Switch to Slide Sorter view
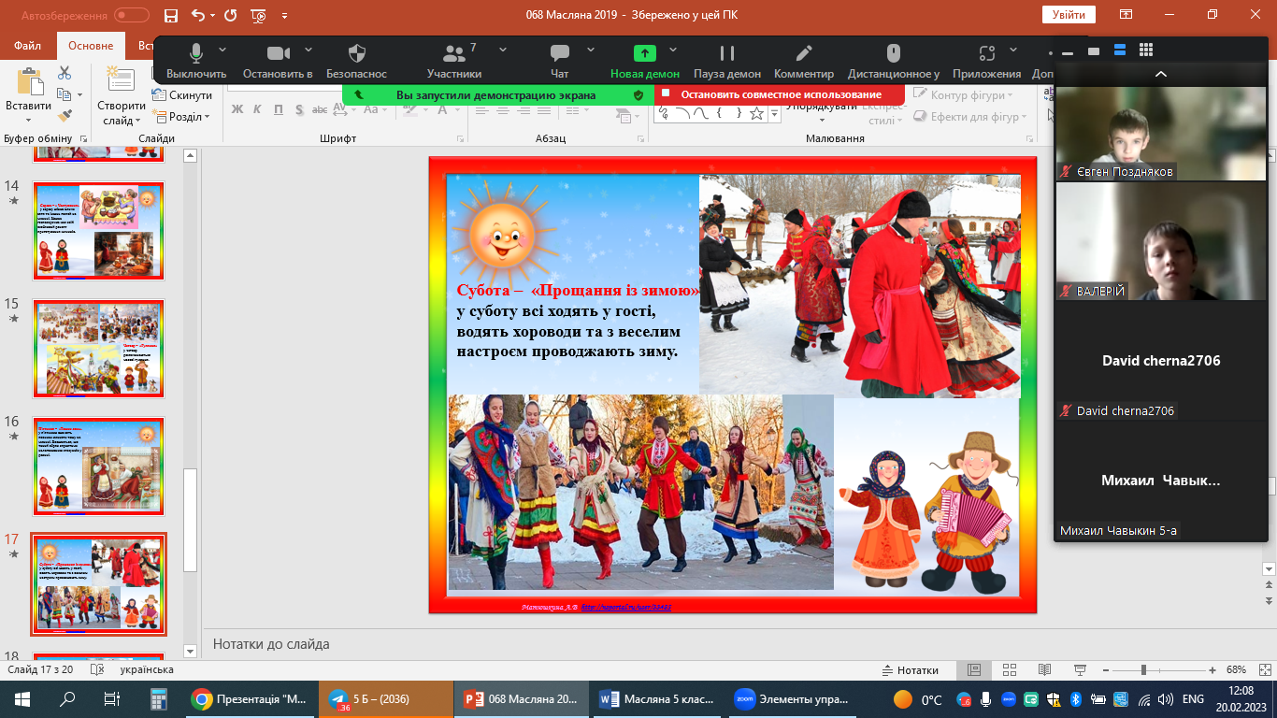 [1009, 670]
